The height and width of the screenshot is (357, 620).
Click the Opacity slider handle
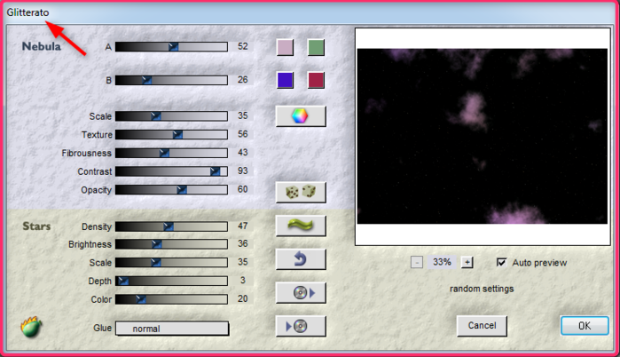(x=182, y=190)
